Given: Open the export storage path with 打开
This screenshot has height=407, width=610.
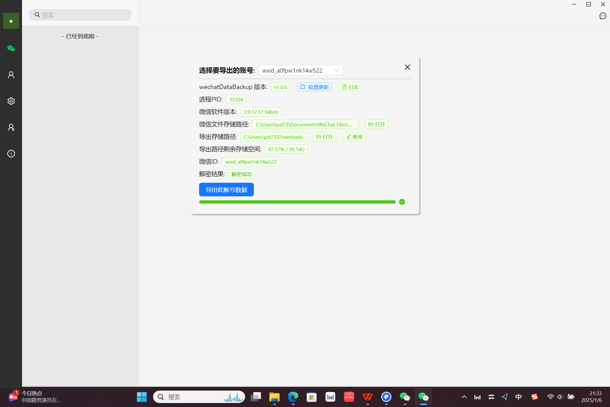Looking at the screenshot, I should pos(324,137).
